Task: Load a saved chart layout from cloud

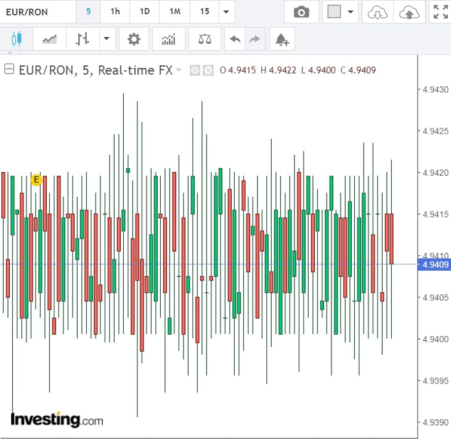Action: coord(376,12)
